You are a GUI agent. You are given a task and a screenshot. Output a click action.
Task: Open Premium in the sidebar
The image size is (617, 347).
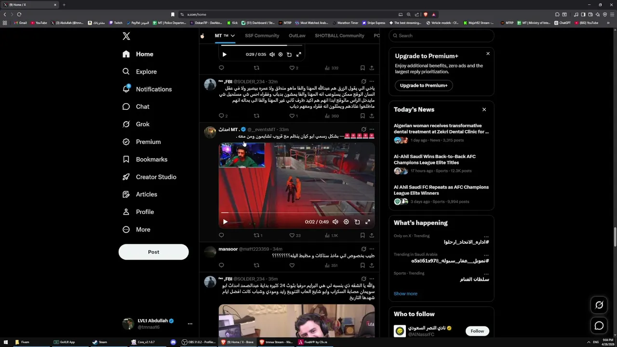click(x=142, y=142)
